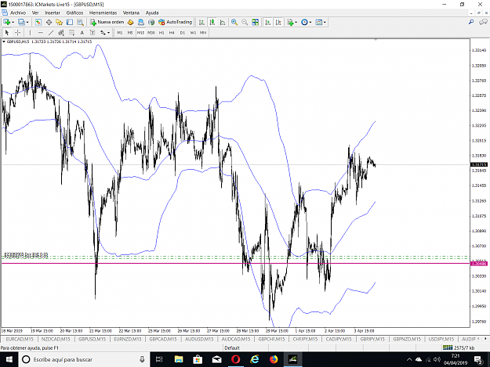Open Firefox from the taskbar
Viewport: 490px width, 367px height.
(274, 359)
